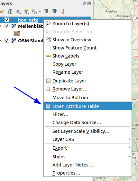The height and width of the screenshot is (181, 138).
Task: Open the layer styling panel brush icon
Action: (x=2, y=11)
